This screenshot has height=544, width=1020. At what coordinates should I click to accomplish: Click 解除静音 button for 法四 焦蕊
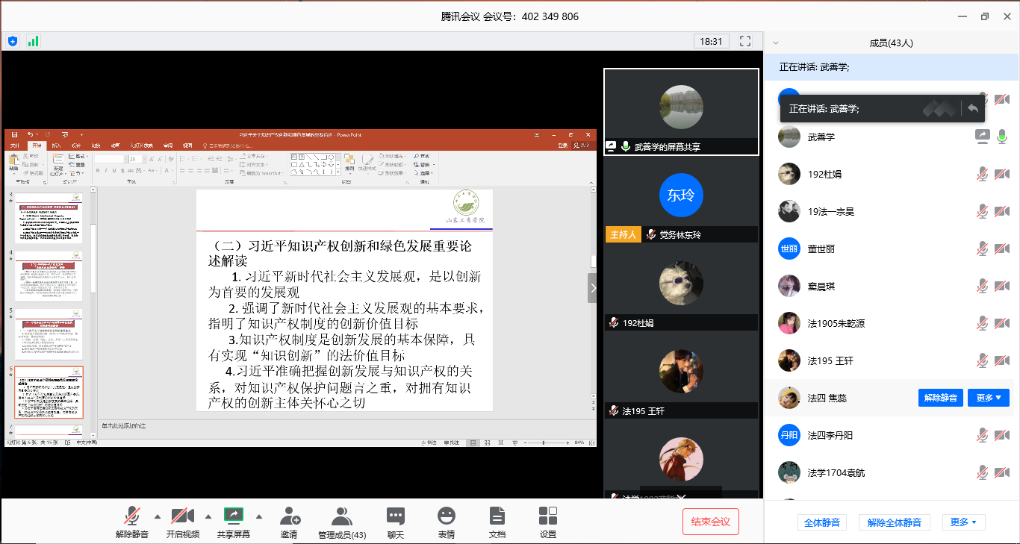pos(940,398)
